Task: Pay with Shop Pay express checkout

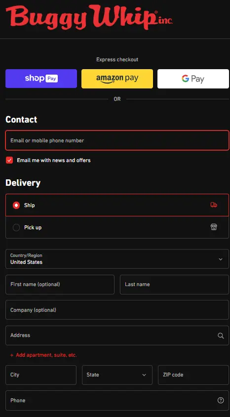Action: (x=41, y=79)
